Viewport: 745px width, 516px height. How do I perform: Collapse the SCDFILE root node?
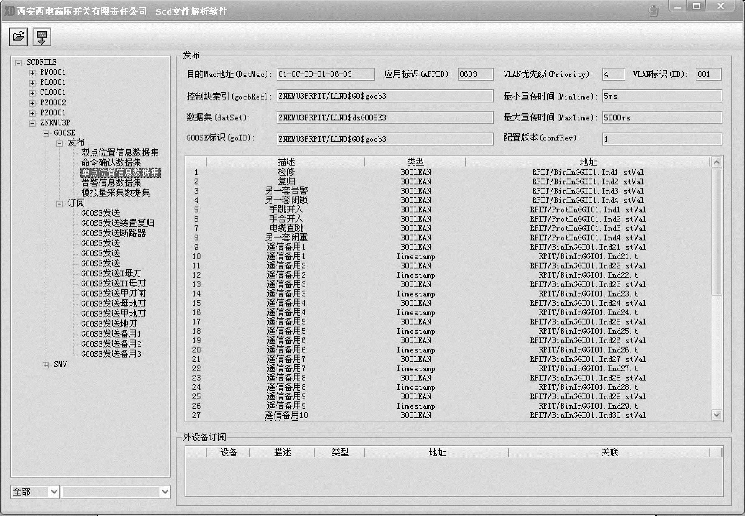point(18,63)
